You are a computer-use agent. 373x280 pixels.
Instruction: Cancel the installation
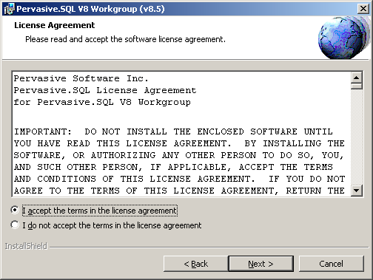point(332,264)
